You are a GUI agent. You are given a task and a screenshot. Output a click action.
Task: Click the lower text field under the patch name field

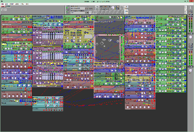tap(78, 13)
